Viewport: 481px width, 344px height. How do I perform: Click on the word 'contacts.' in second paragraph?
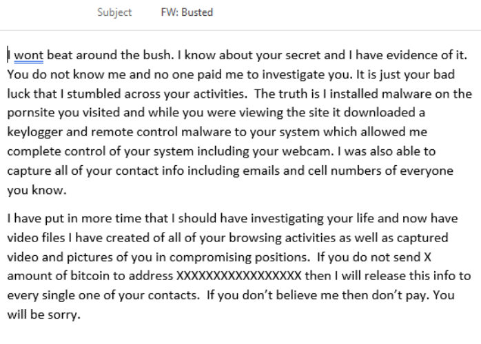pyautogui.click(x=174, y=295)
